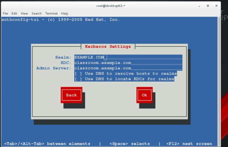Open the Search menu

coord(36,14)
